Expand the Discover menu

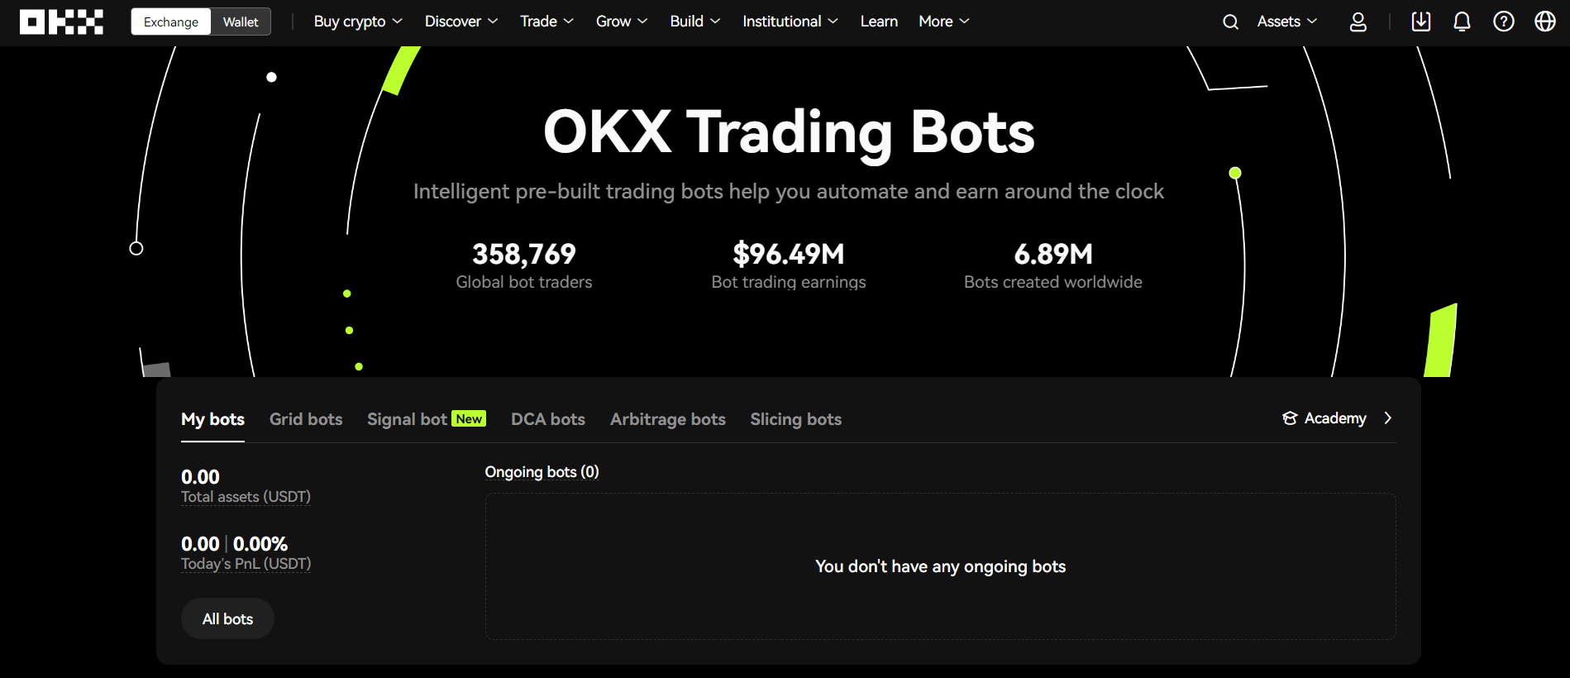(461, 21)
